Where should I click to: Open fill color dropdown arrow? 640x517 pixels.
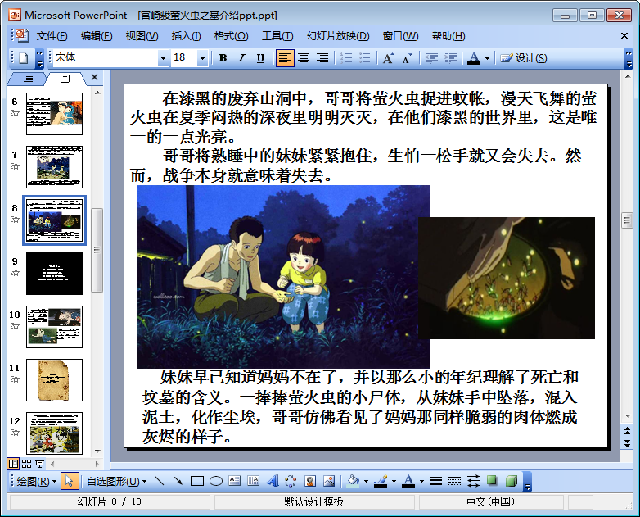click(x=366, y=482)
